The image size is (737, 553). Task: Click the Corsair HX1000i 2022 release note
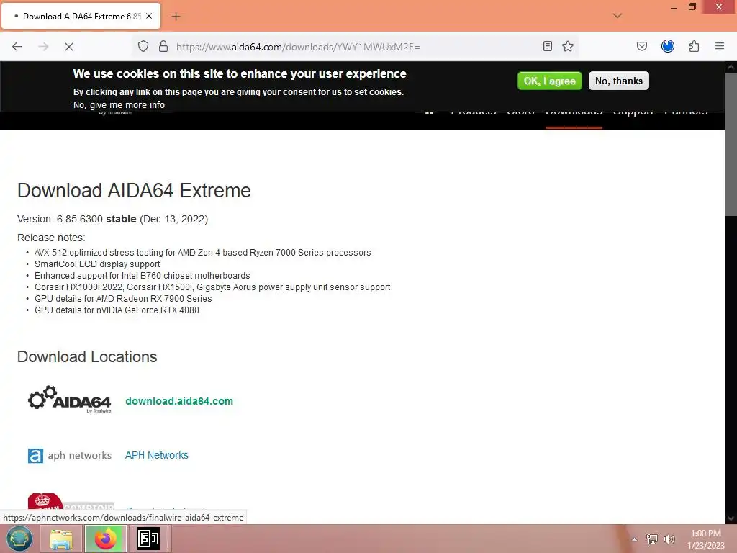point(212,287)
